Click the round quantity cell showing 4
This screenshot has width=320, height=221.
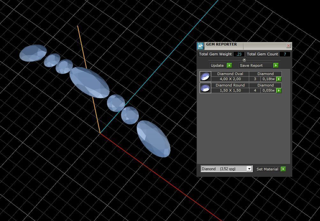point(255,90)
